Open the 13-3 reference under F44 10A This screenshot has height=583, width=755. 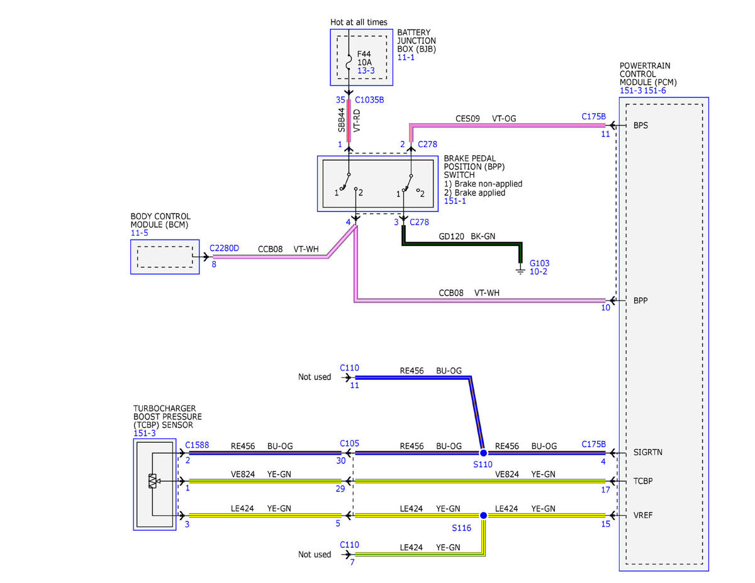(366, 71)
